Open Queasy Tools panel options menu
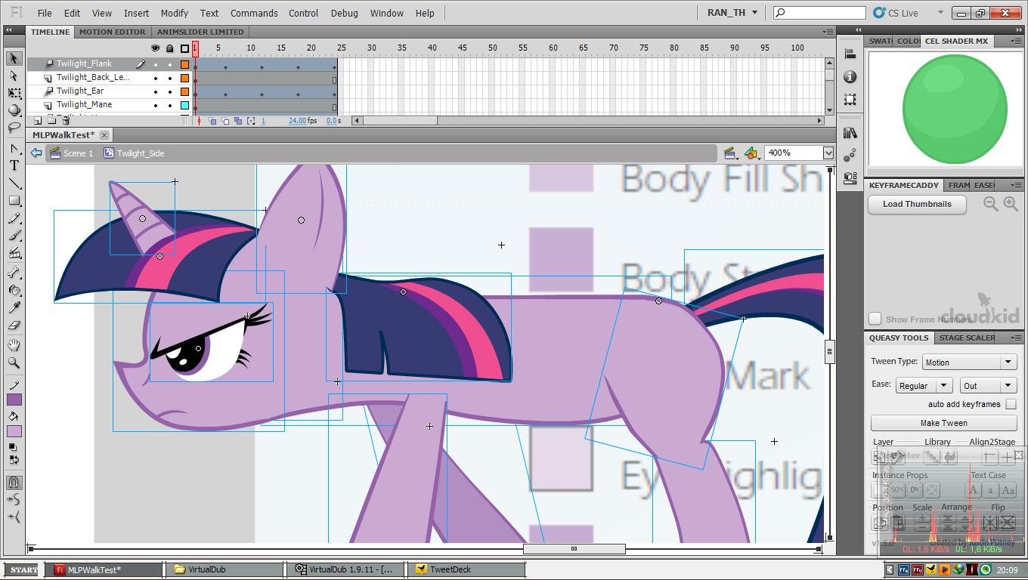The image size is (1028, 580). [x=1015, y=338]
